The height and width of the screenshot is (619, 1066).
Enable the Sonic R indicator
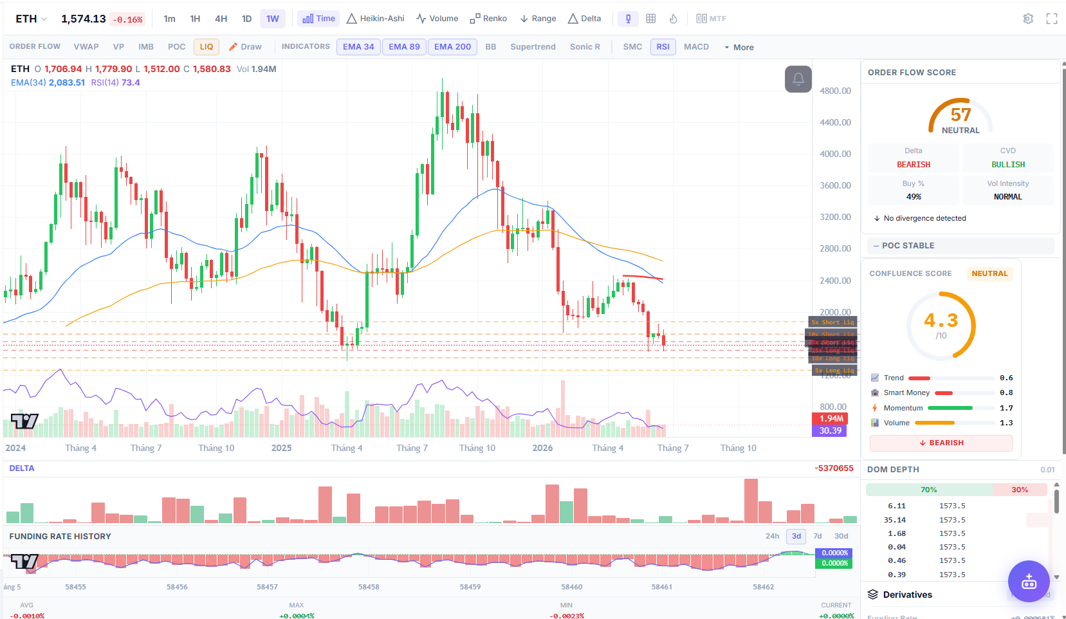[x=585, y=47]
